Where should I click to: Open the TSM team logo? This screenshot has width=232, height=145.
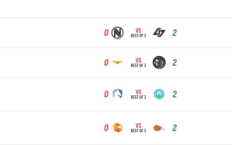159,62
